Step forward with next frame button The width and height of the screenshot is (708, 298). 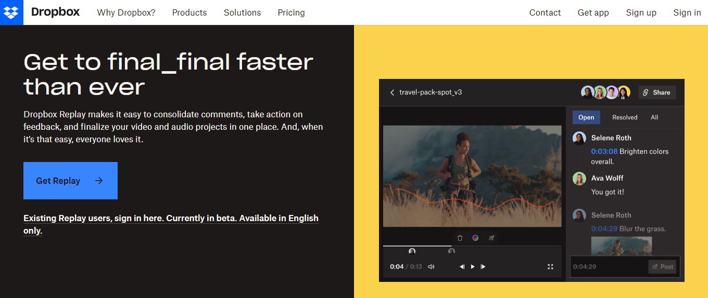(x=483, y=267)
